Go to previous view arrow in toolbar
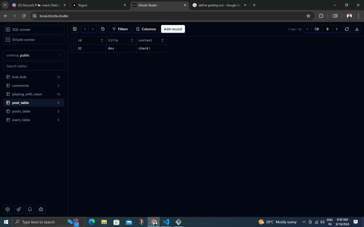This screenshot has width=364, height=227. 85,29
